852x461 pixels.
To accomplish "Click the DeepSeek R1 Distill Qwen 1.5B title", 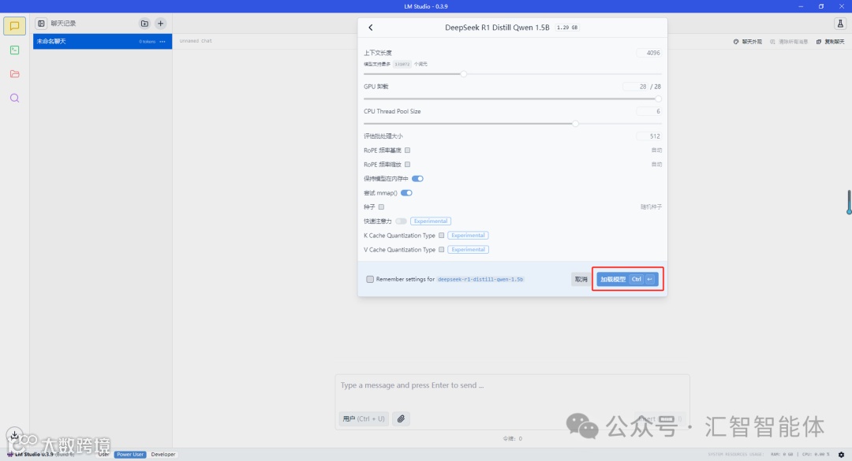I will click(x=497, y=27).
